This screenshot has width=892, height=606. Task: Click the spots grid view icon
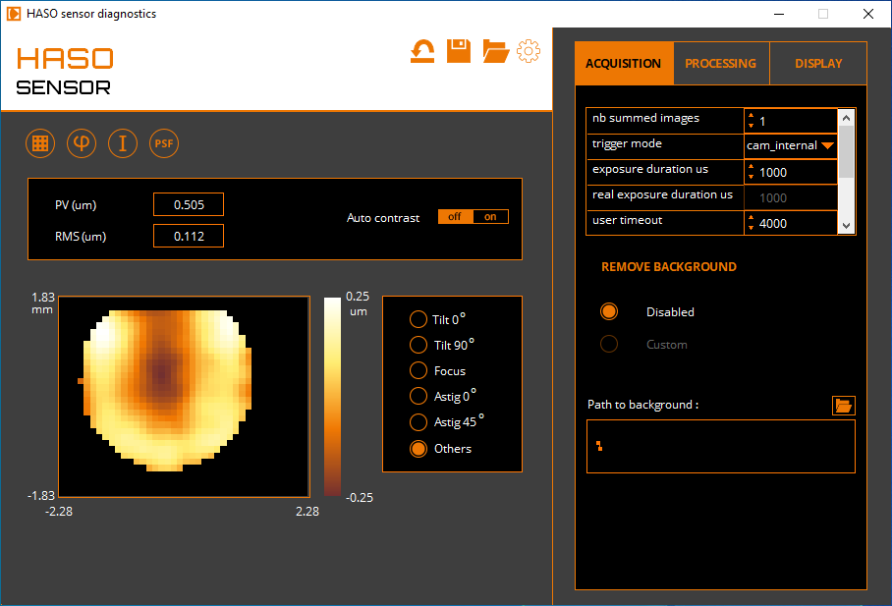40,143
